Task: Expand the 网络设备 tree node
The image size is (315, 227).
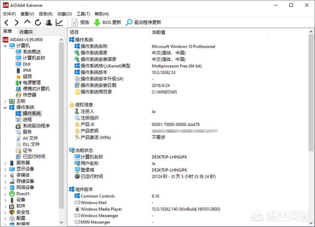Action: point(5,188)
